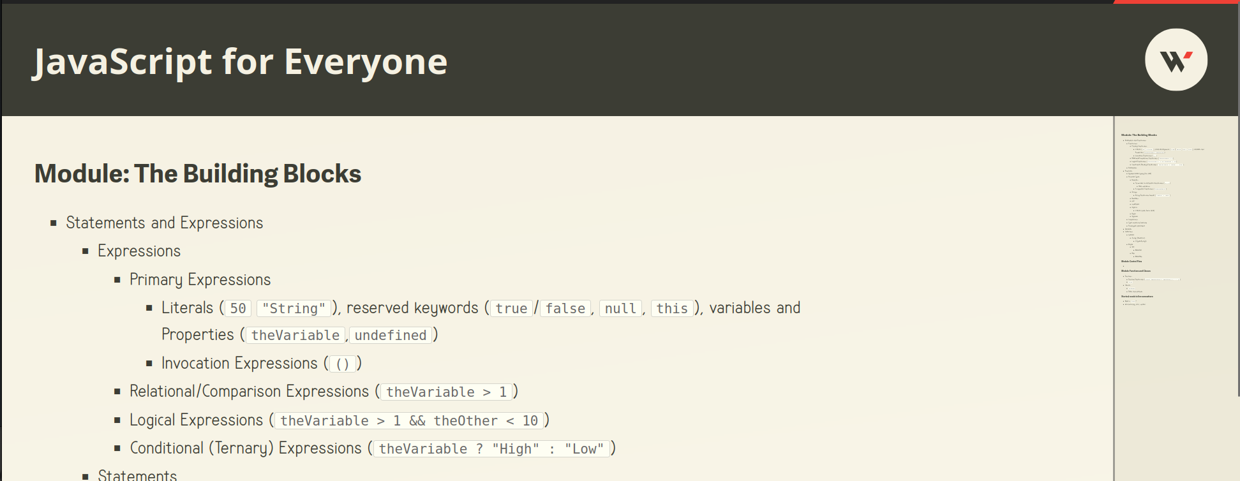The height and width of the screenshot is (481, 1240).
Task: Click the "null" code keyword
Action: click(620, 309)
